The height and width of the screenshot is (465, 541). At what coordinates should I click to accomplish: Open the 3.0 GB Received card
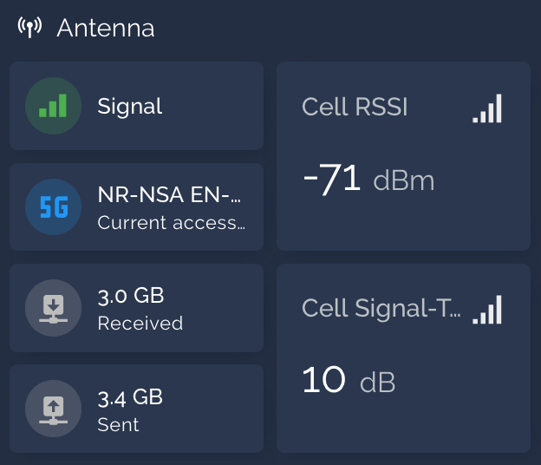137,308
